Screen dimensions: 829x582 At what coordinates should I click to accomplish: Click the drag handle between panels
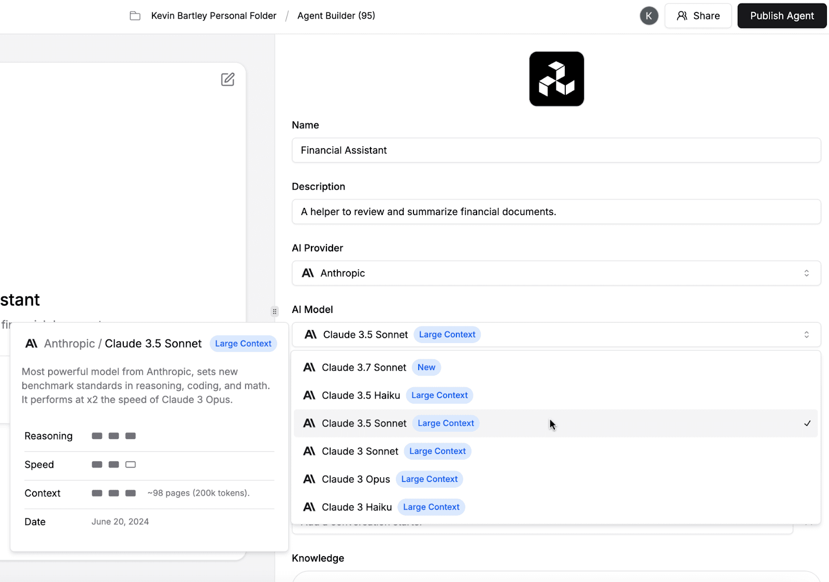[275, 311]
